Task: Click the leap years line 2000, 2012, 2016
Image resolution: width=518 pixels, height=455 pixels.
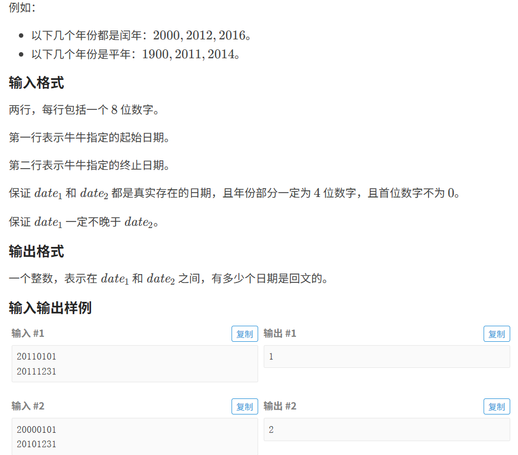Action: pos(141,36)
